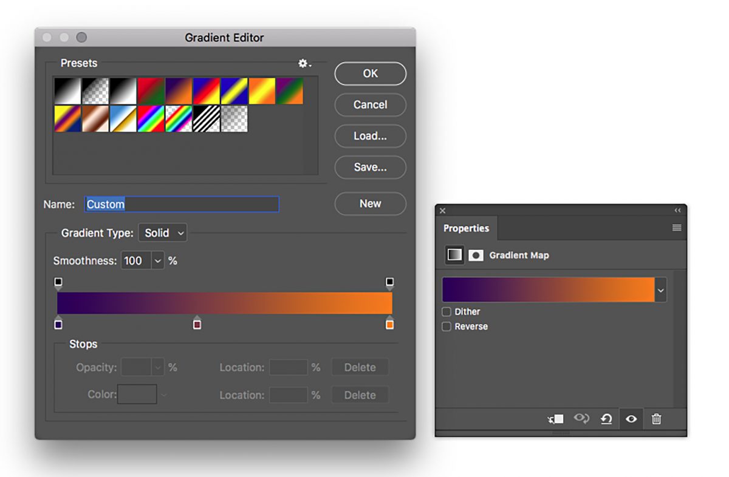The height and width of the screenshot is (477, 729).
Task: Open the presets gear menu in Gradient Editor
Action: pyautogui.click(x=302, y=63)
